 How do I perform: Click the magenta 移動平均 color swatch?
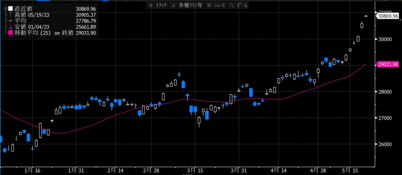(10, 33)
